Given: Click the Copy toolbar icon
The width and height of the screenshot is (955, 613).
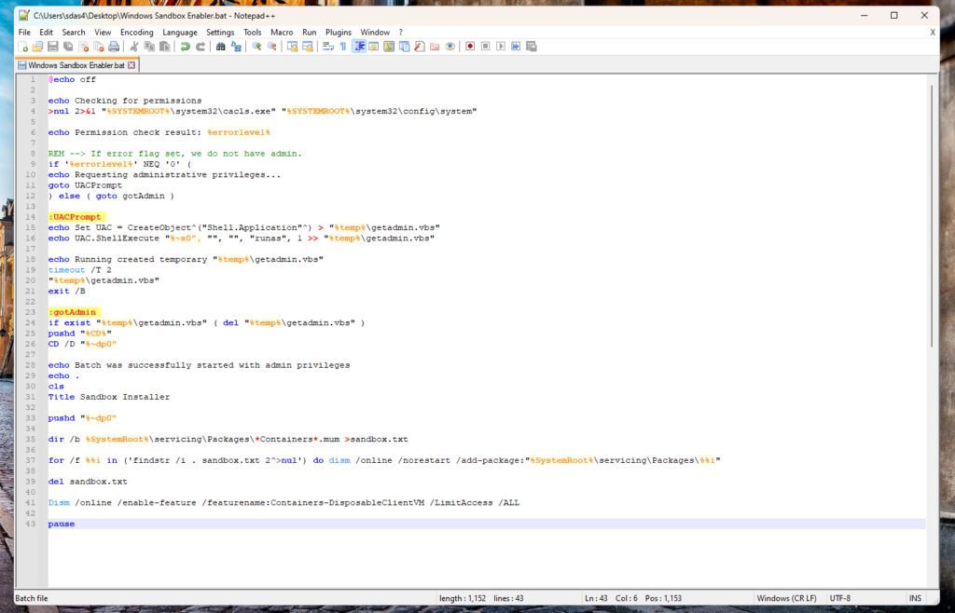Looking at the screenshot, I should coord(149,47).
